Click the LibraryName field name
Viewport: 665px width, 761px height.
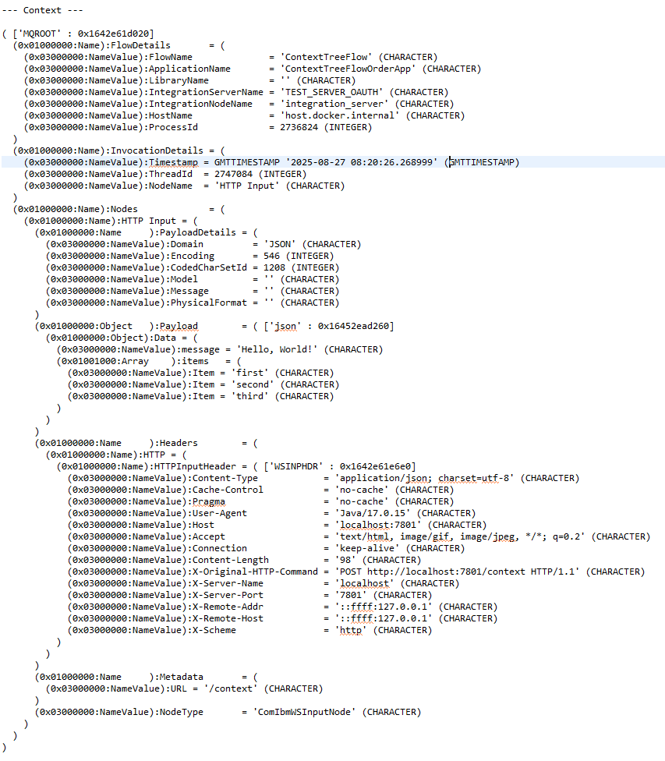(179, 80)
